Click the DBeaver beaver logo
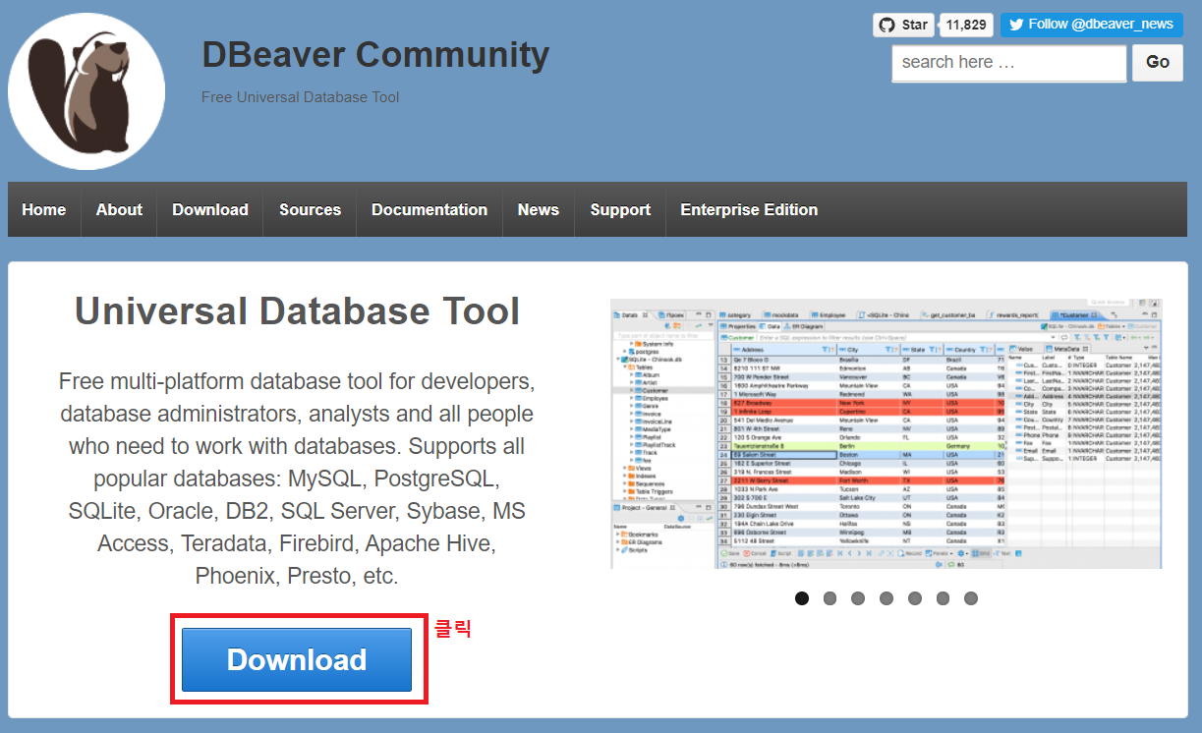Image resolution: width=1202 pixels, height=733 pixels. click(x=86, y=91)
